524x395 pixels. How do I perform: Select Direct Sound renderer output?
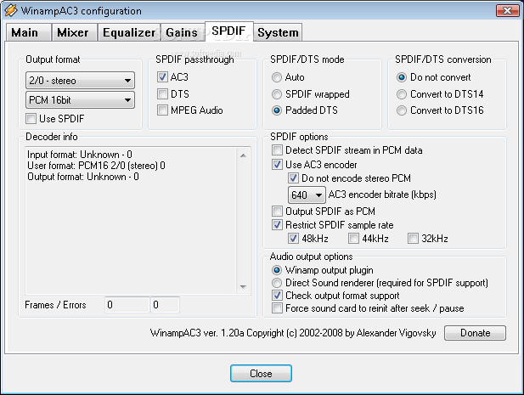277,283
